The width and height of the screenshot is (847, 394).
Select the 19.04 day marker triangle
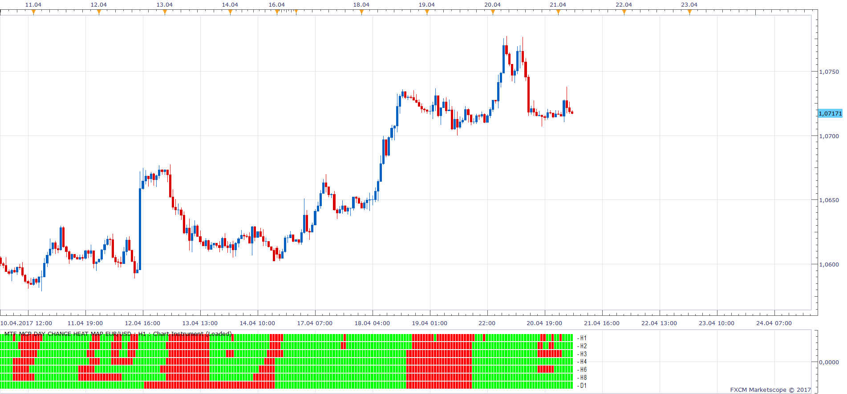(x=427, y=12)
